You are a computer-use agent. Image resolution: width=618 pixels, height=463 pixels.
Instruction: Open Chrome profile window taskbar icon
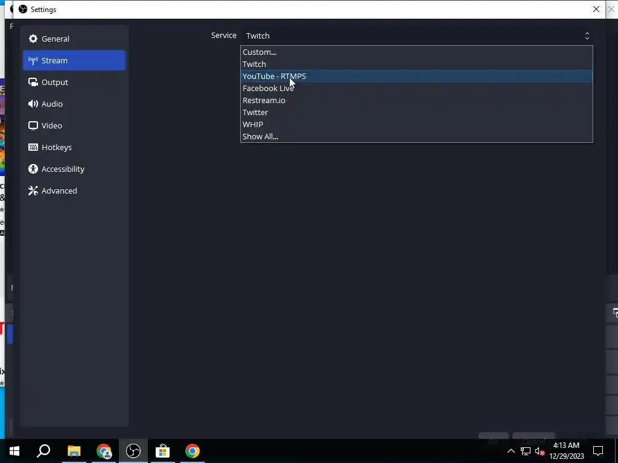click(x=104, y=451)
